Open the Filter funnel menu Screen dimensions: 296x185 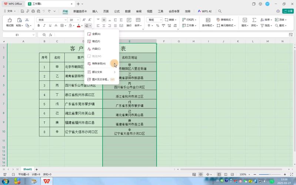[x=266, y=25]
